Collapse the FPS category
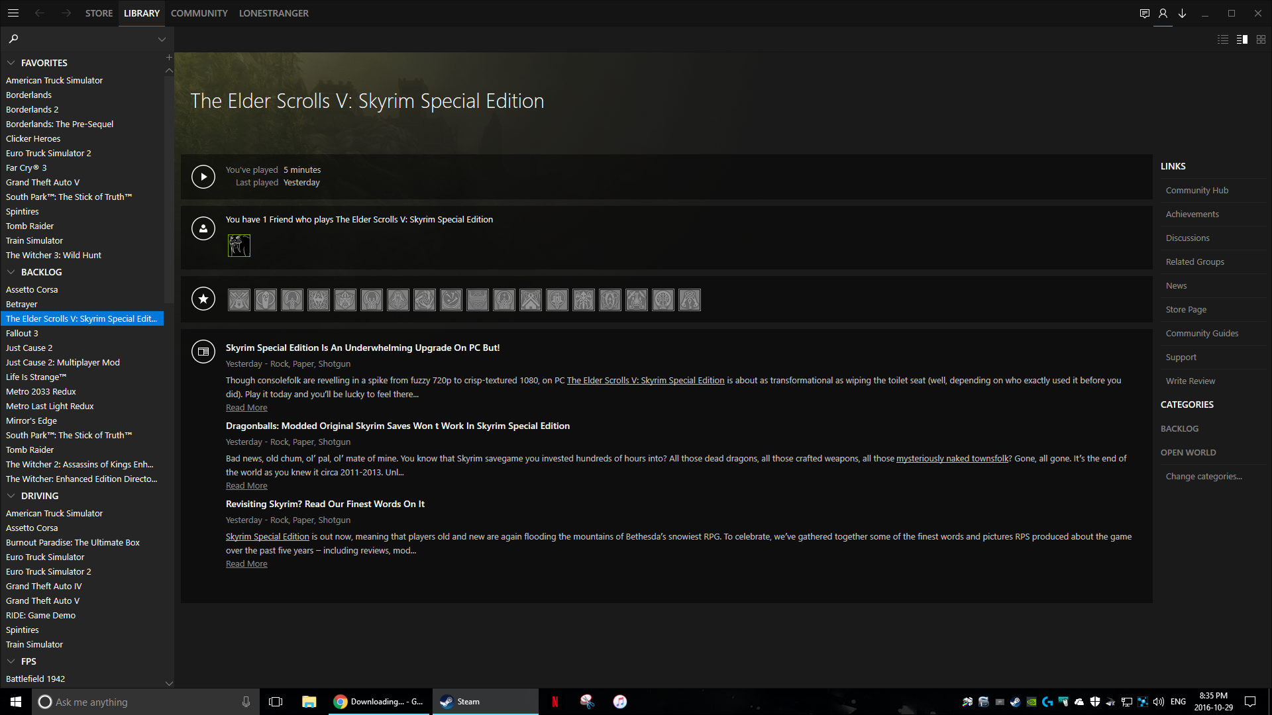The image size is (1272, 715). click(x=11, y=661)
